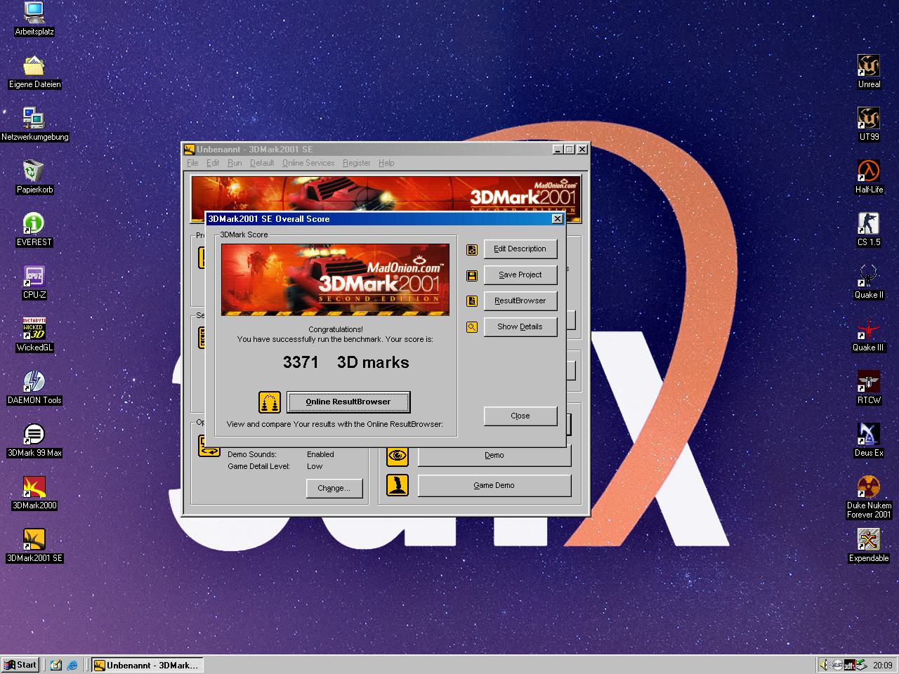Click the Change... options button
899x674 pixels.
[x=334, y=488]
